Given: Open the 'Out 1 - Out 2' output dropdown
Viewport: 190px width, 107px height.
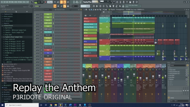Looking at the screenshot, I should click(x=179, y=101).
